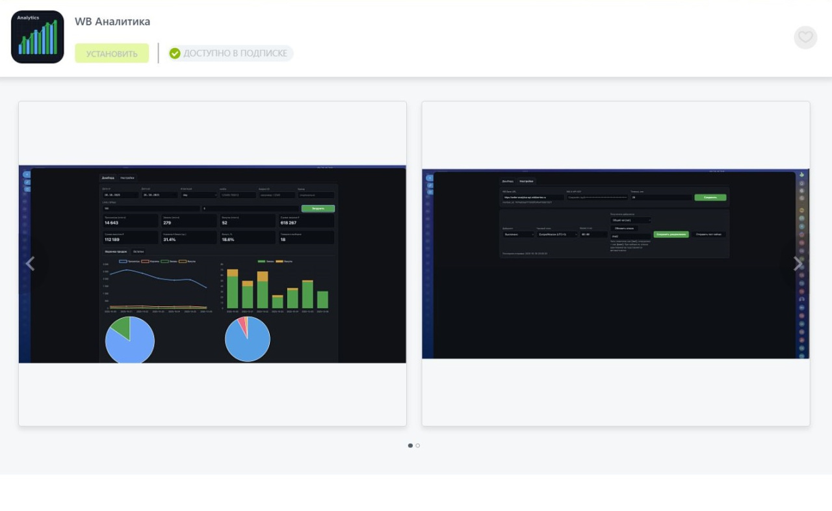
Task: Add app to favorites with heart icon
Action: 805,37
